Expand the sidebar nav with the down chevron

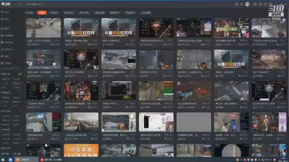pyautogui.click(x=11, y=68)
